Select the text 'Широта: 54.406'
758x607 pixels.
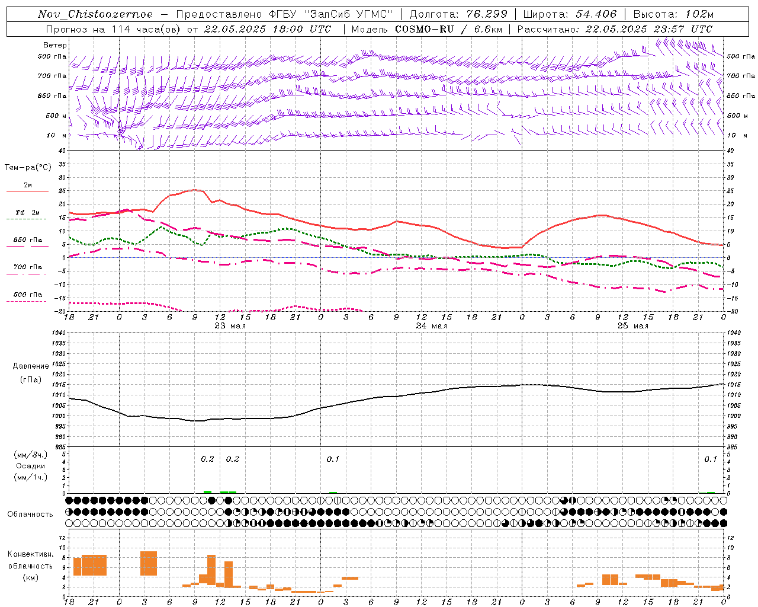(570, 14)
